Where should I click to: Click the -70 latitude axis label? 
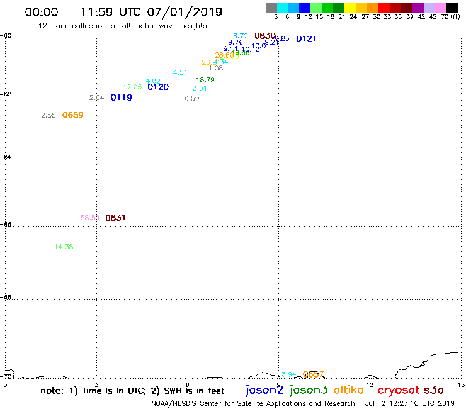[x=6, y=377]
